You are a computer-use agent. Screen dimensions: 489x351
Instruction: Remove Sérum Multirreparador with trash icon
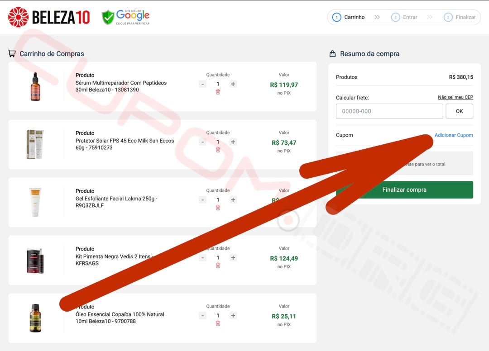coord(218,92)
